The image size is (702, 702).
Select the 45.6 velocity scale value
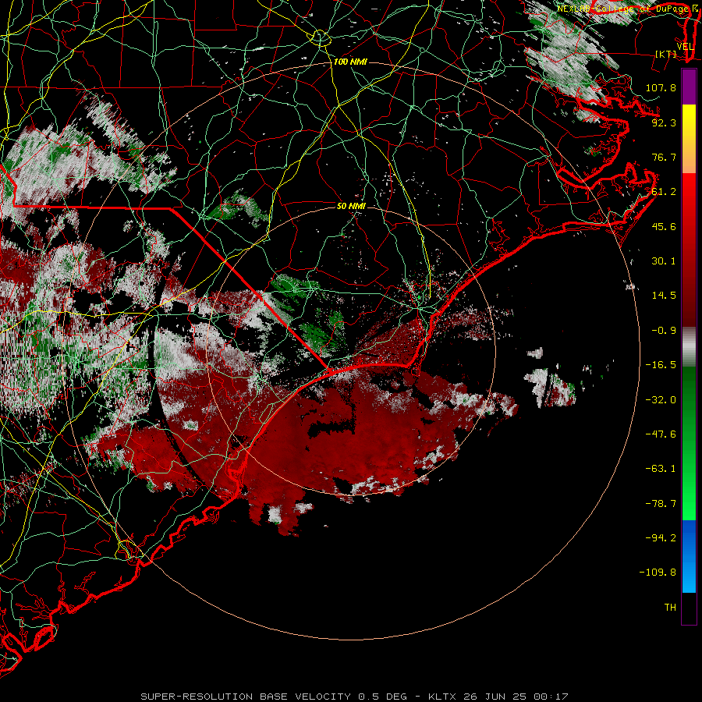(x=664, y=226)
